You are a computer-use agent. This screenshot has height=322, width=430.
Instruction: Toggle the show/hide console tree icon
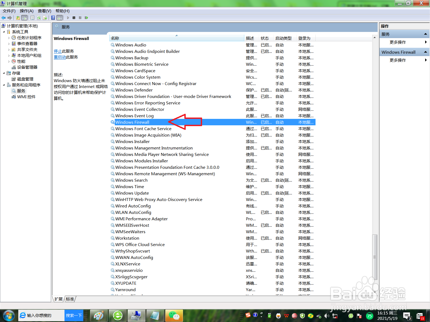(24, 18)
